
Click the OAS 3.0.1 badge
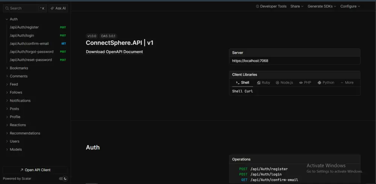(108, 36)
